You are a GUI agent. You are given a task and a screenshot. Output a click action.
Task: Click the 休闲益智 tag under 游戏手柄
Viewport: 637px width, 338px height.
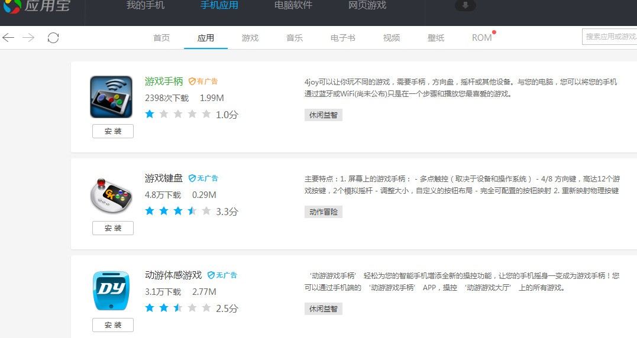324,115
